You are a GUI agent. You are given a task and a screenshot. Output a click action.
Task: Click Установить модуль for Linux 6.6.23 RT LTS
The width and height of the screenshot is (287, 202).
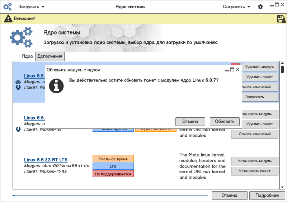[255, 161]
